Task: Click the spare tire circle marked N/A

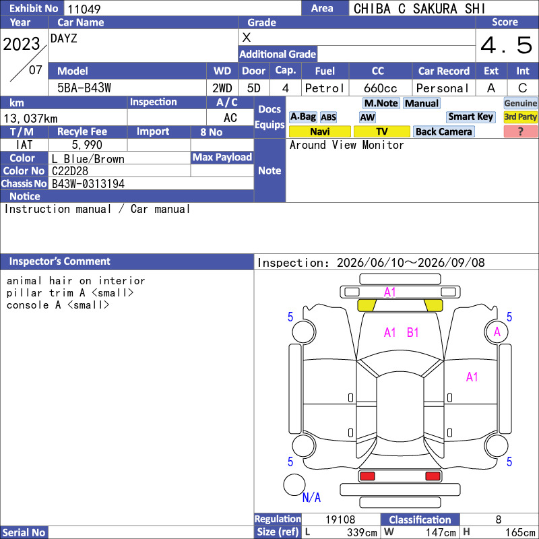Action: (294, 484)
